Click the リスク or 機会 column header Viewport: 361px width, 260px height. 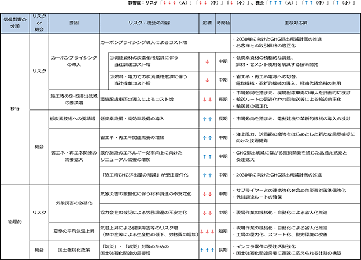tap(39, 23)
